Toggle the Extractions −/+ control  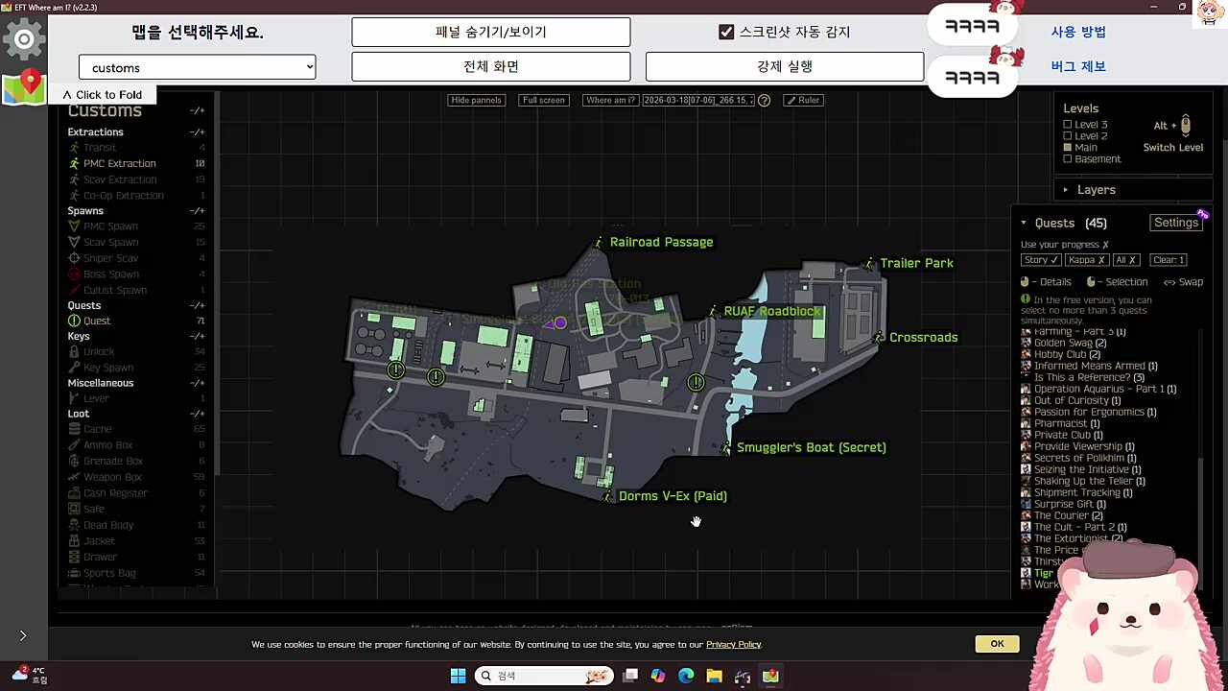197,132
